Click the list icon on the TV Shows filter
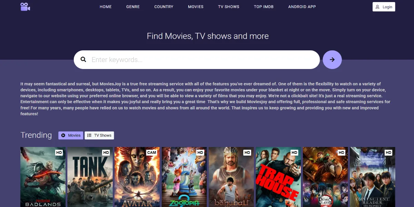The height and width of the screenshot is (207, 414). click(x=89, y=135)
